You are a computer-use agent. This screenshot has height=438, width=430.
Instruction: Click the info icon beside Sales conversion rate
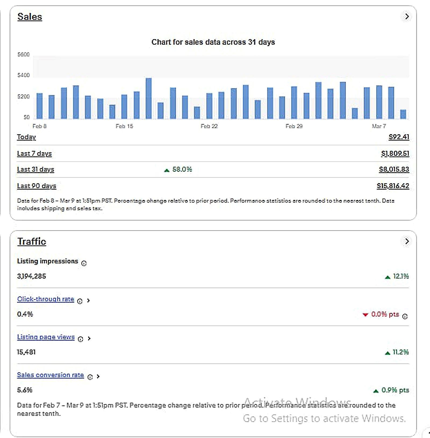click(90, 377)
